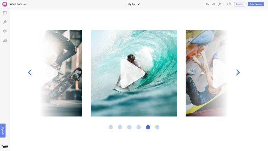Advance carousel with right arrow
Image resolution: width=268 pixels, height=151 pixels.
coord(238,72)
